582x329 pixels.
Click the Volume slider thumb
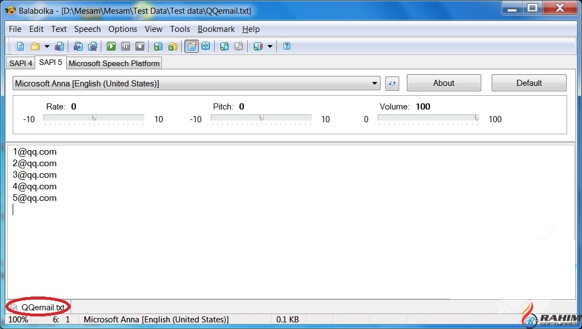pos(477,118)
